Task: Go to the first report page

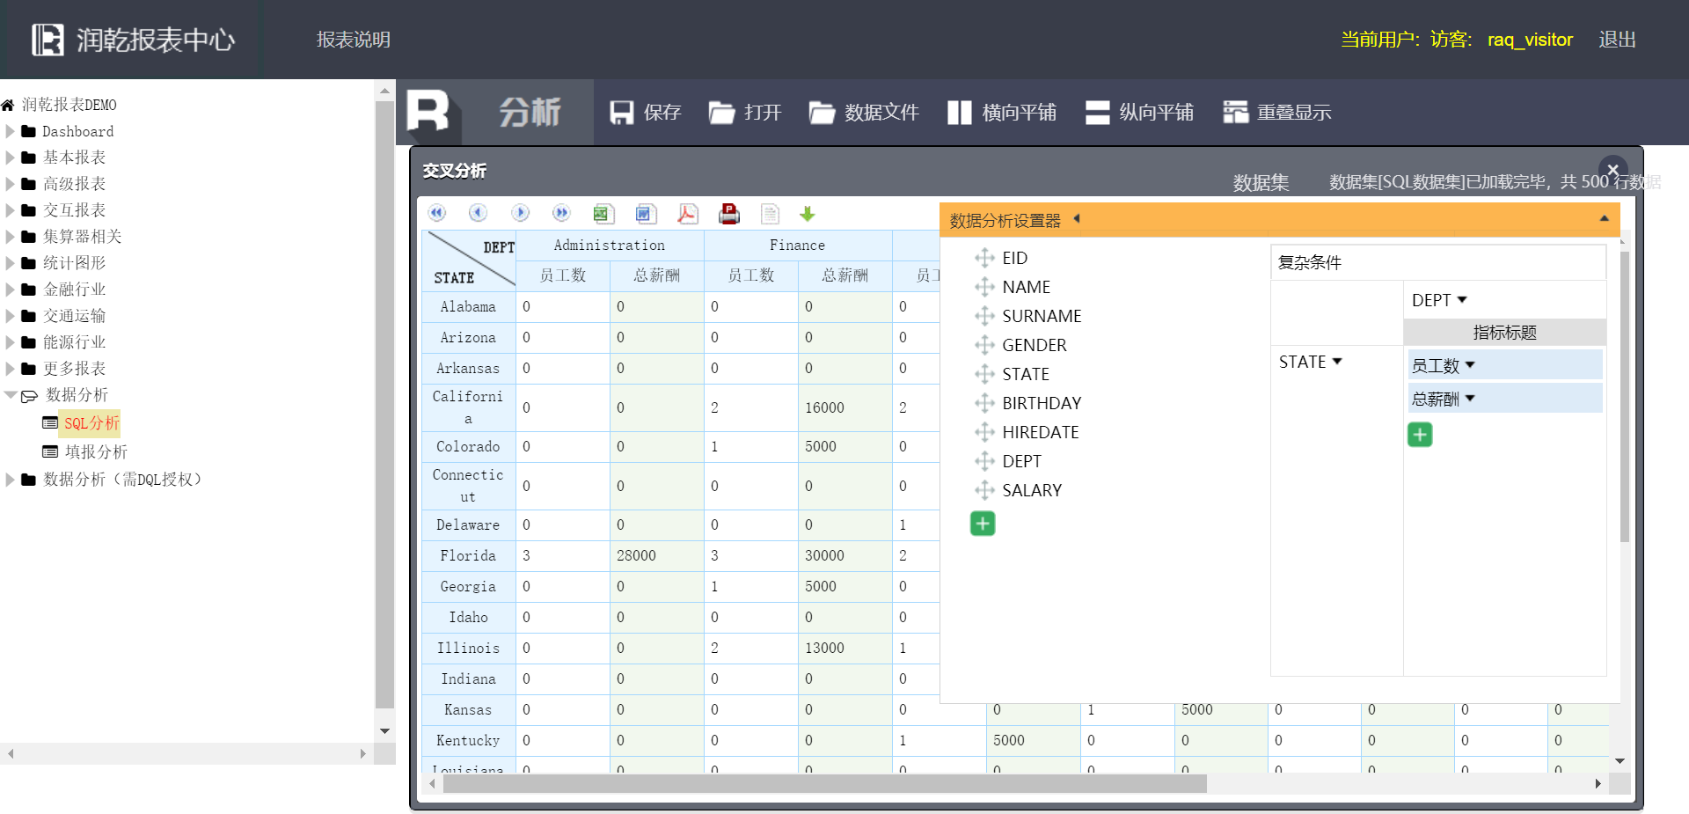Action: [x=437, y=213]
